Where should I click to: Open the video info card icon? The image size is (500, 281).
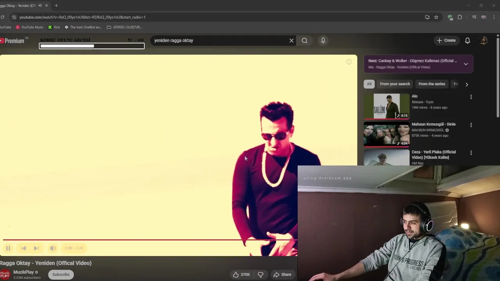click(349, 62)
